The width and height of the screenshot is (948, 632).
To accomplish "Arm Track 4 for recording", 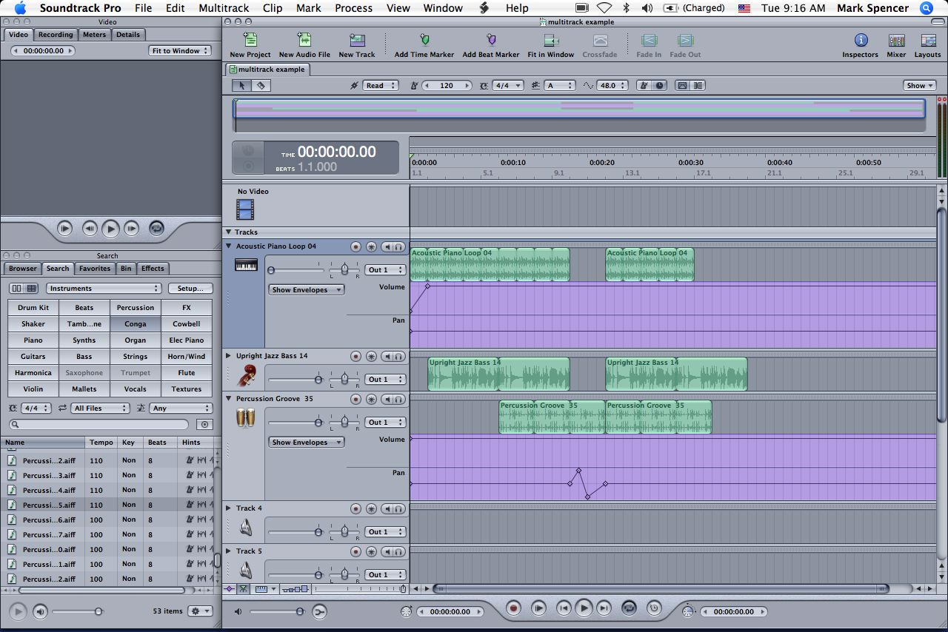I will (x=356, y=508).
